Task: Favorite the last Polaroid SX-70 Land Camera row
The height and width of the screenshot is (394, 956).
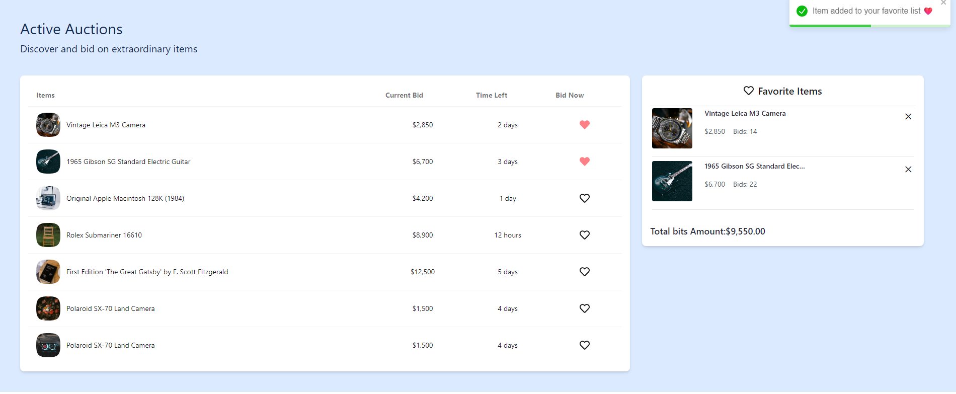Action: pyautogui.click(x=584, y=345)
